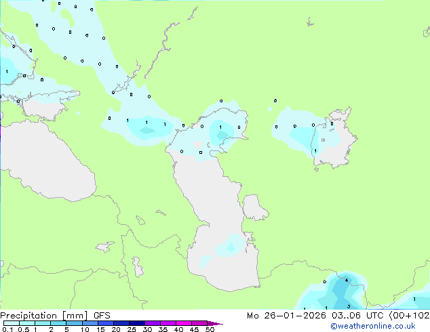This screenshot has width=430, height=332.
Task: Click the time '03..06 UTC'
Action: click(x=357, y=316)
